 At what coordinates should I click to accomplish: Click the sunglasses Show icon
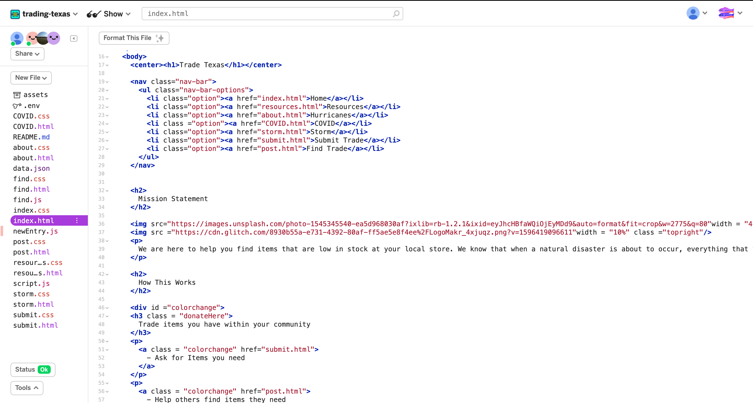[94, 14]
